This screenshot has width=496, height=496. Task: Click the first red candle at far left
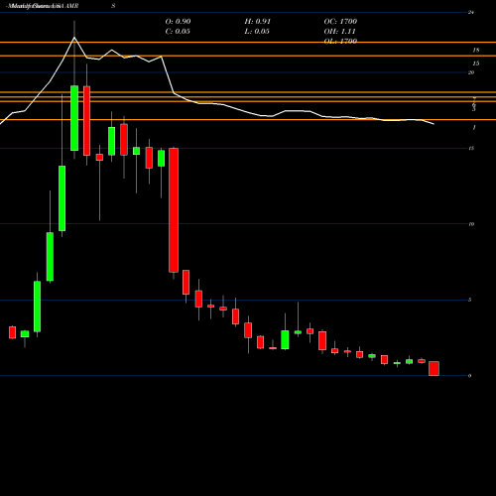pyautogui.click(x=12, y=332)
